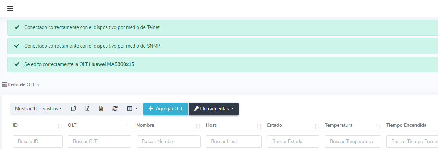This screenshot has width=438, height=149.
Task: Focus the Buscar Host search field
Action: click(x=234, y=141)
